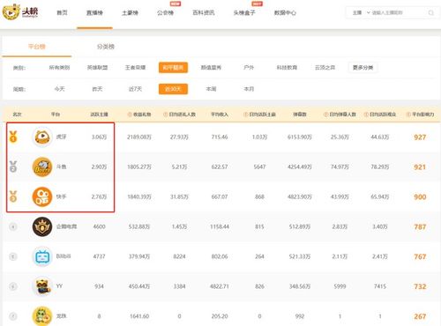This screenshot has height=326, width=441.
Task: Open the Kuaishou platform logo
Action: coord(42,196)
